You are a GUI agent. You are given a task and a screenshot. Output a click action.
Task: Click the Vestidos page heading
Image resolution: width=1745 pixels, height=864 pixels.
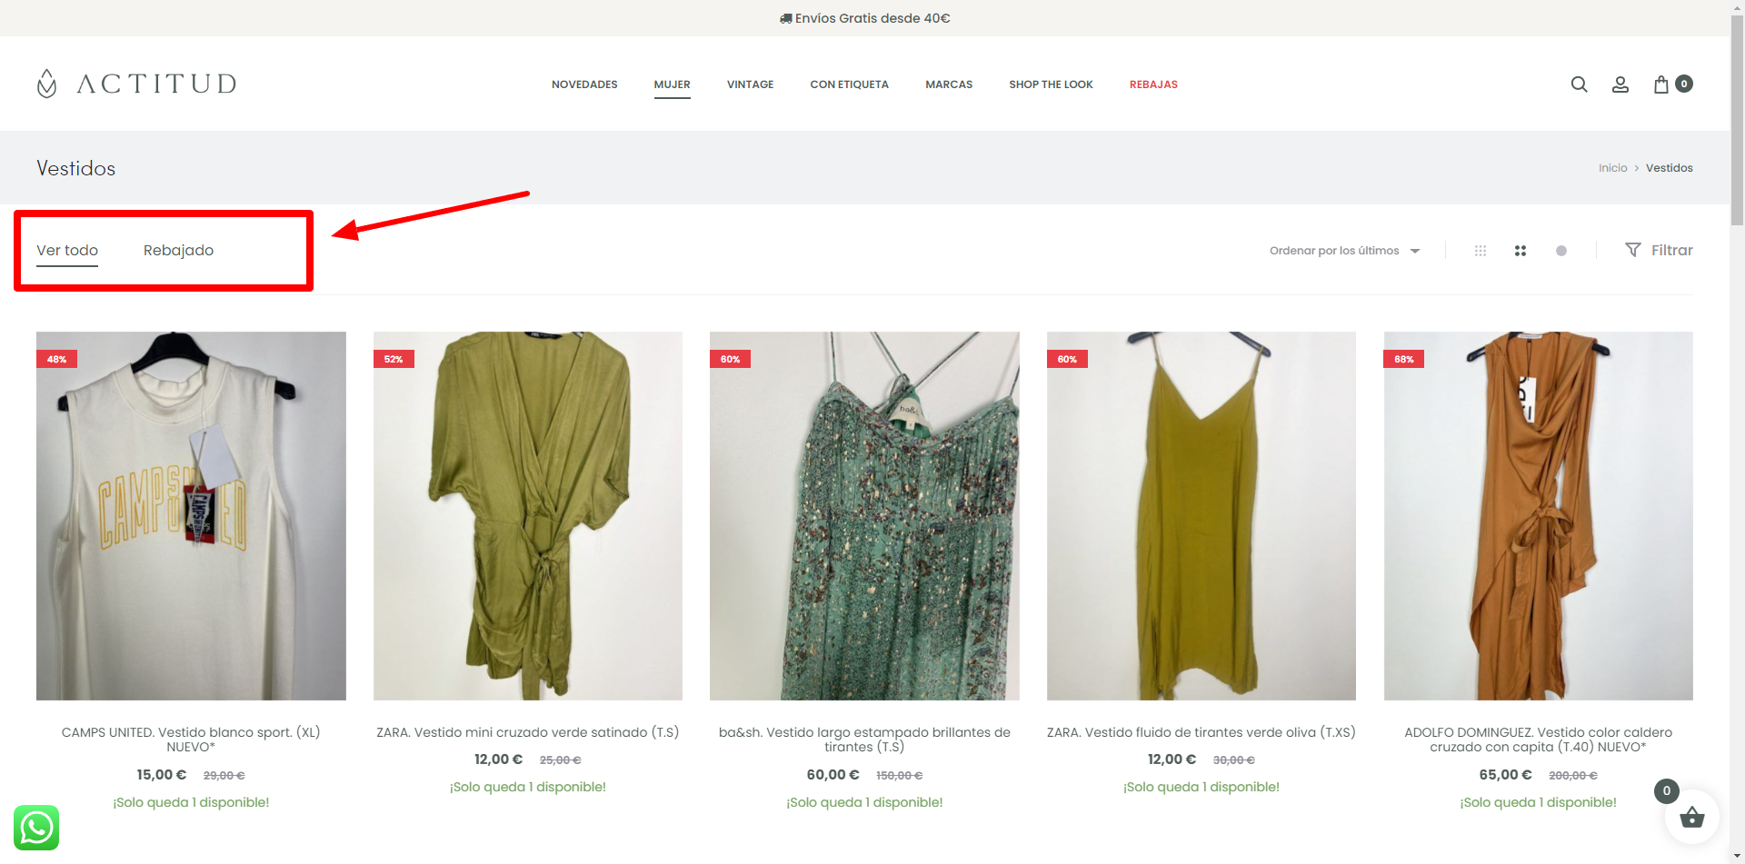coord(76,168)
